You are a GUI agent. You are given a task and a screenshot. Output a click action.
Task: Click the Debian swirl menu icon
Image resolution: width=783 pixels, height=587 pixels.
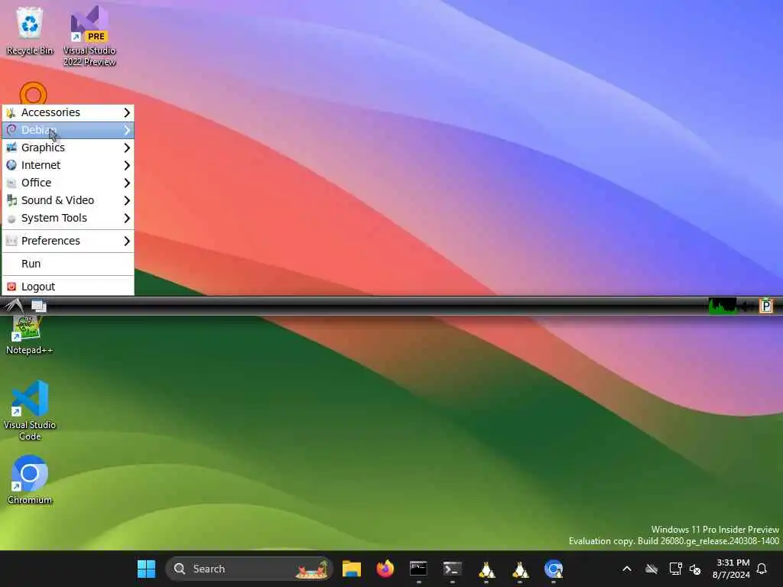pos(11,130)
